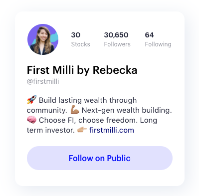This screenshot has height=196, width=199.
Task: Click the Follow on Public button
Action: pos(100,158)
